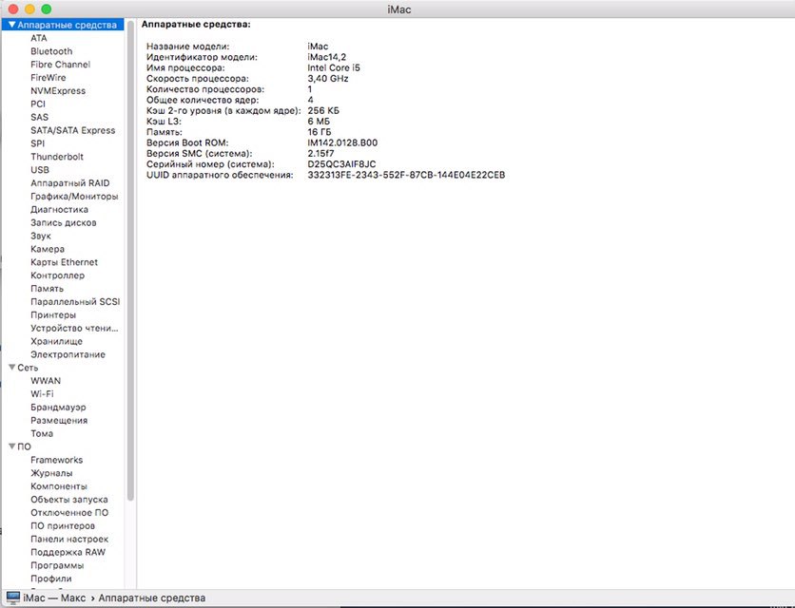Select Компоненты in the sidebar

59,485
